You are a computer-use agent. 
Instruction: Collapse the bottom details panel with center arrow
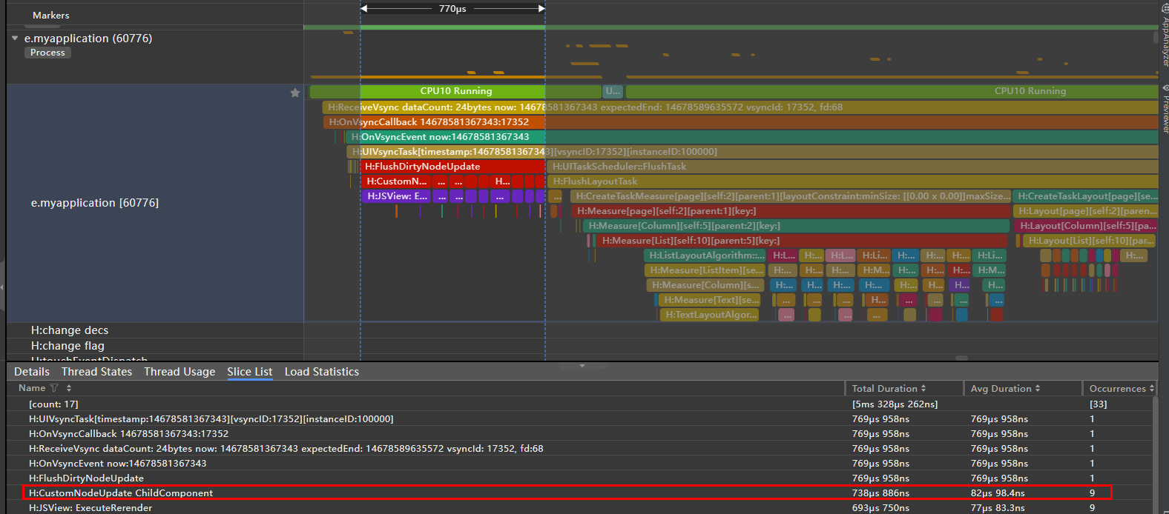tap(582, 365)
